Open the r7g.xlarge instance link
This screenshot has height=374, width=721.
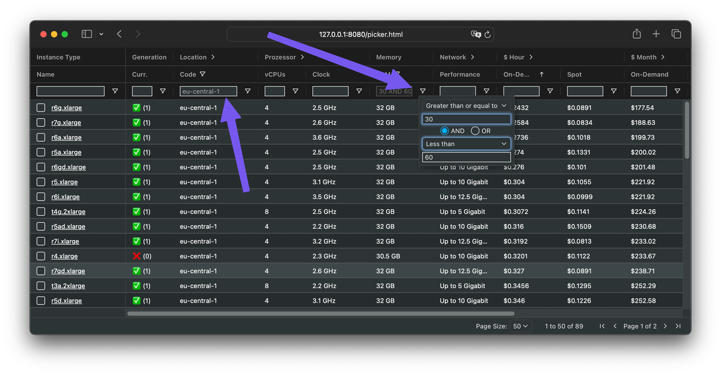click(65, 122)
